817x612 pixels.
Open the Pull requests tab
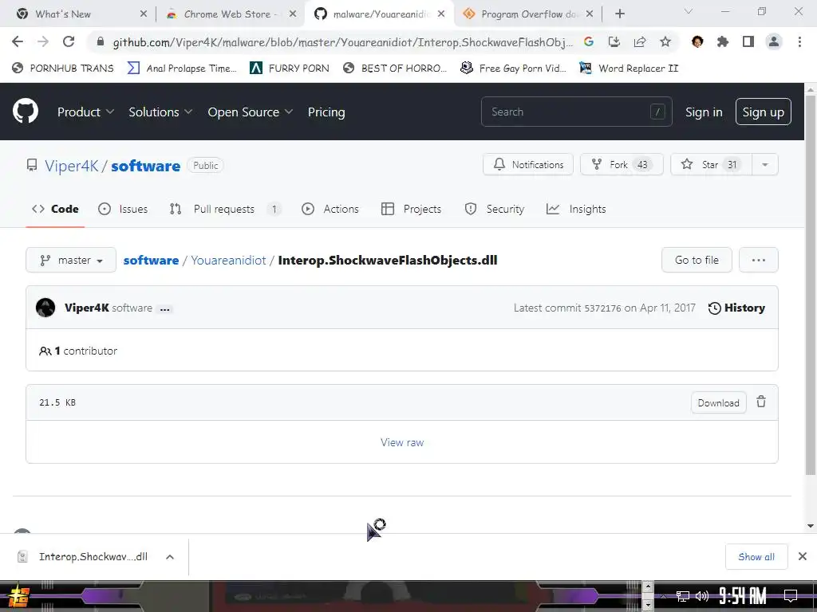click(224, 209)
